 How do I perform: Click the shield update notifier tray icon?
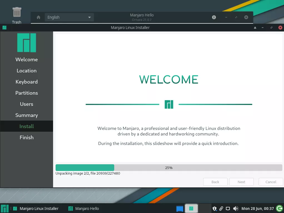coord(215,209)
